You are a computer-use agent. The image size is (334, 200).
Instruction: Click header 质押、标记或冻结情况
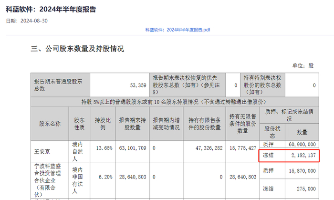pos(289,115)
